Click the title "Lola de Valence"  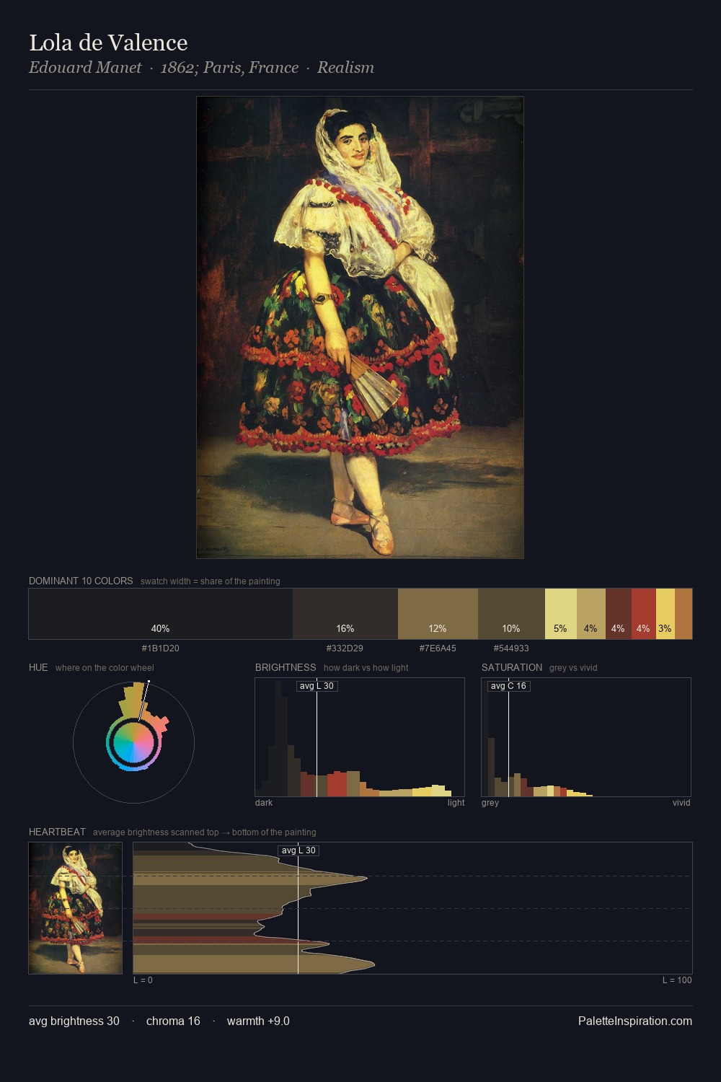point(108,43)
